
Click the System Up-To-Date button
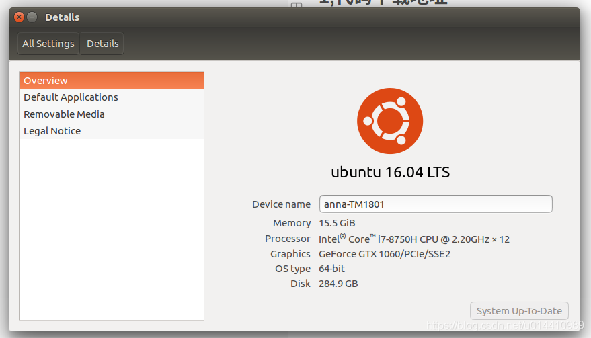tap(519, 311)
